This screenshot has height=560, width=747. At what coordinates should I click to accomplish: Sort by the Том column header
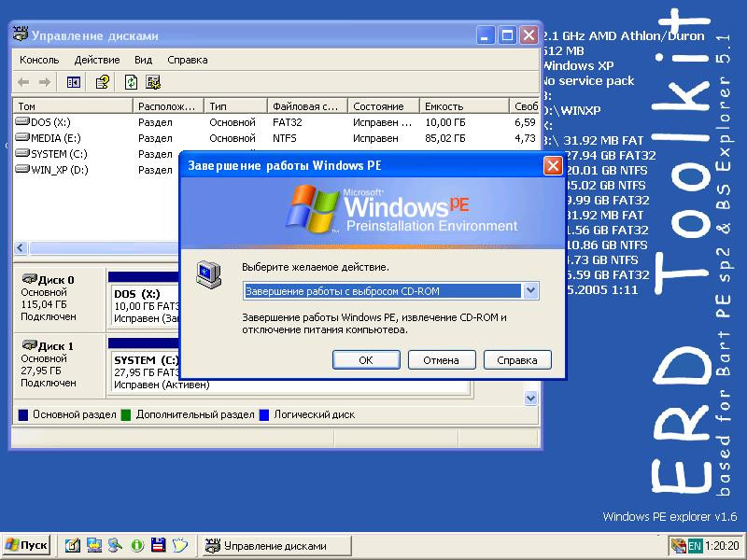[x=73, y=106]
